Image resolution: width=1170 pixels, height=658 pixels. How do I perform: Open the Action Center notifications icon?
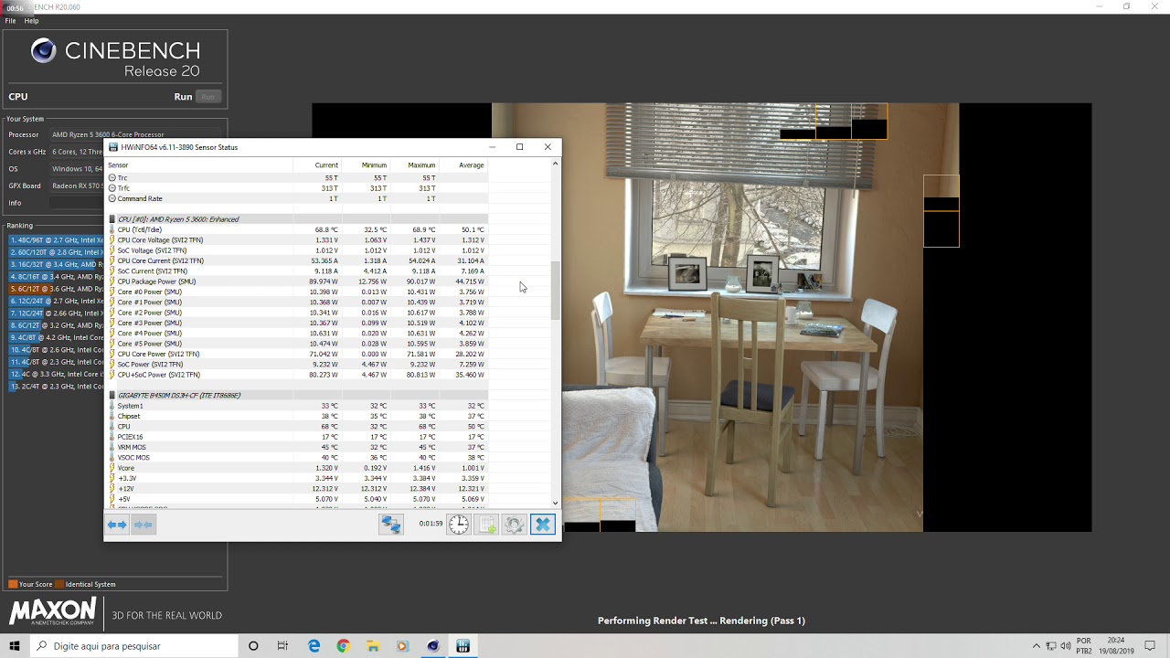(x=1150, y=646)
